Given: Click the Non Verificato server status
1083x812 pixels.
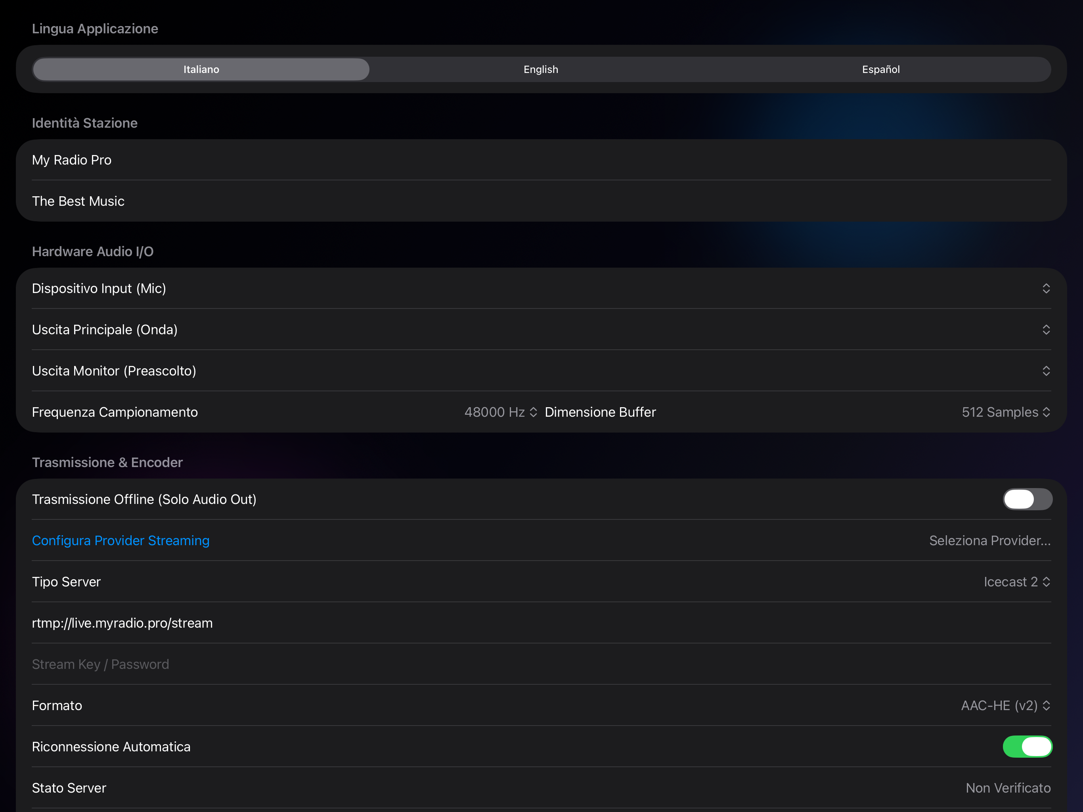Looking at the screenshot, I should tap(1008, 787).
